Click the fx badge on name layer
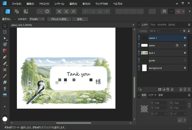The image size is (192, 130). click(x=177, y=45)
